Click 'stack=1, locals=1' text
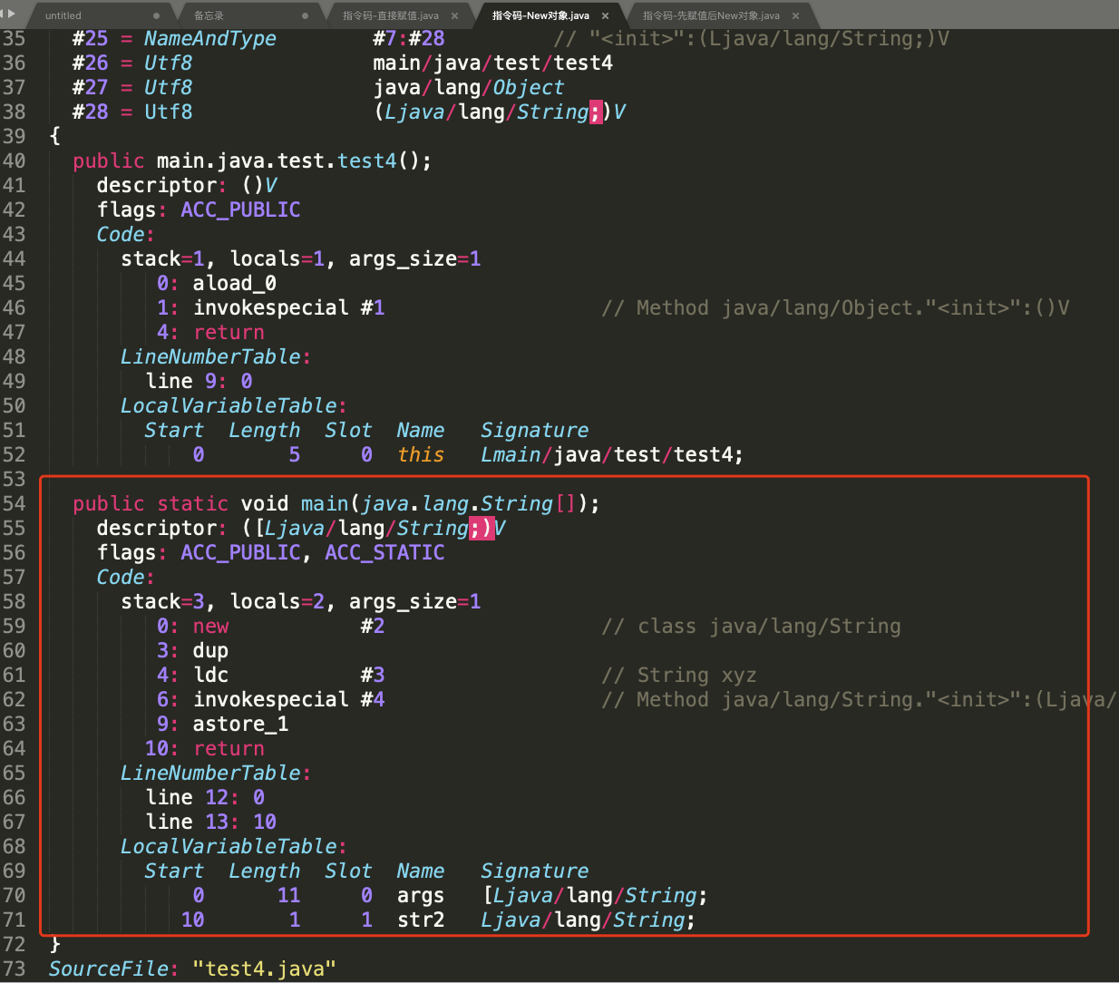 pyautogui.click(x=222, y=258)
